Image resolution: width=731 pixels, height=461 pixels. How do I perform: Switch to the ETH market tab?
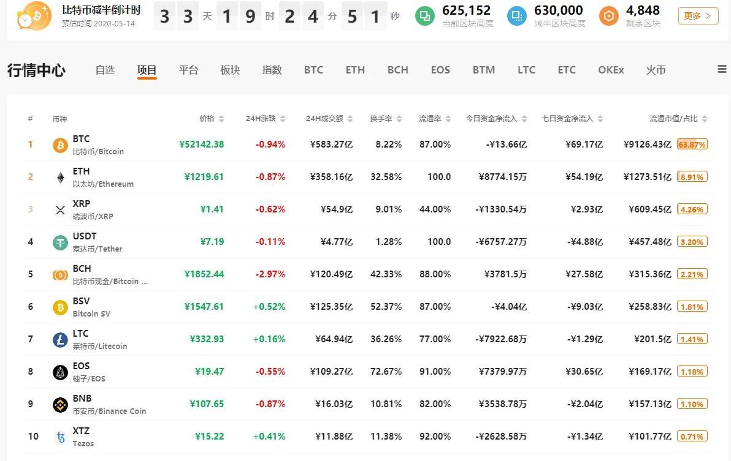pos(355,70)
